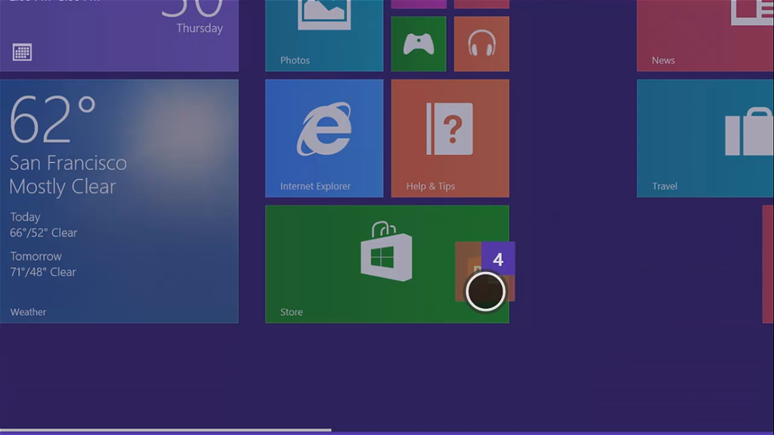Viewport: 774px width, 435px height.
Task: Open the Help & Tips tile
Action: [x=450, y=139]
